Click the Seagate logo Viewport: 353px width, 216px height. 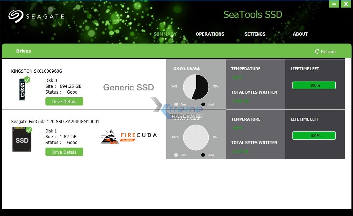pos(35,16)
